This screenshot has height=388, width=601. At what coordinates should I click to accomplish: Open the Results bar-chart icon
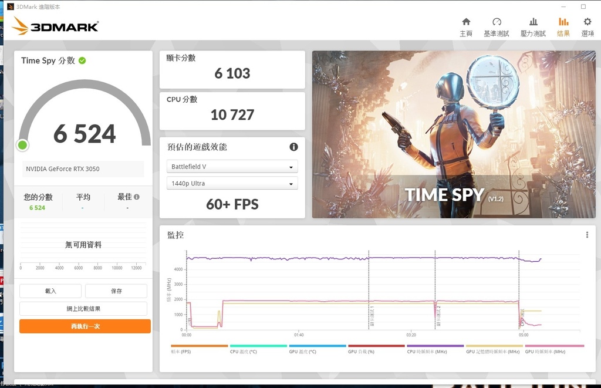[563, 22]
